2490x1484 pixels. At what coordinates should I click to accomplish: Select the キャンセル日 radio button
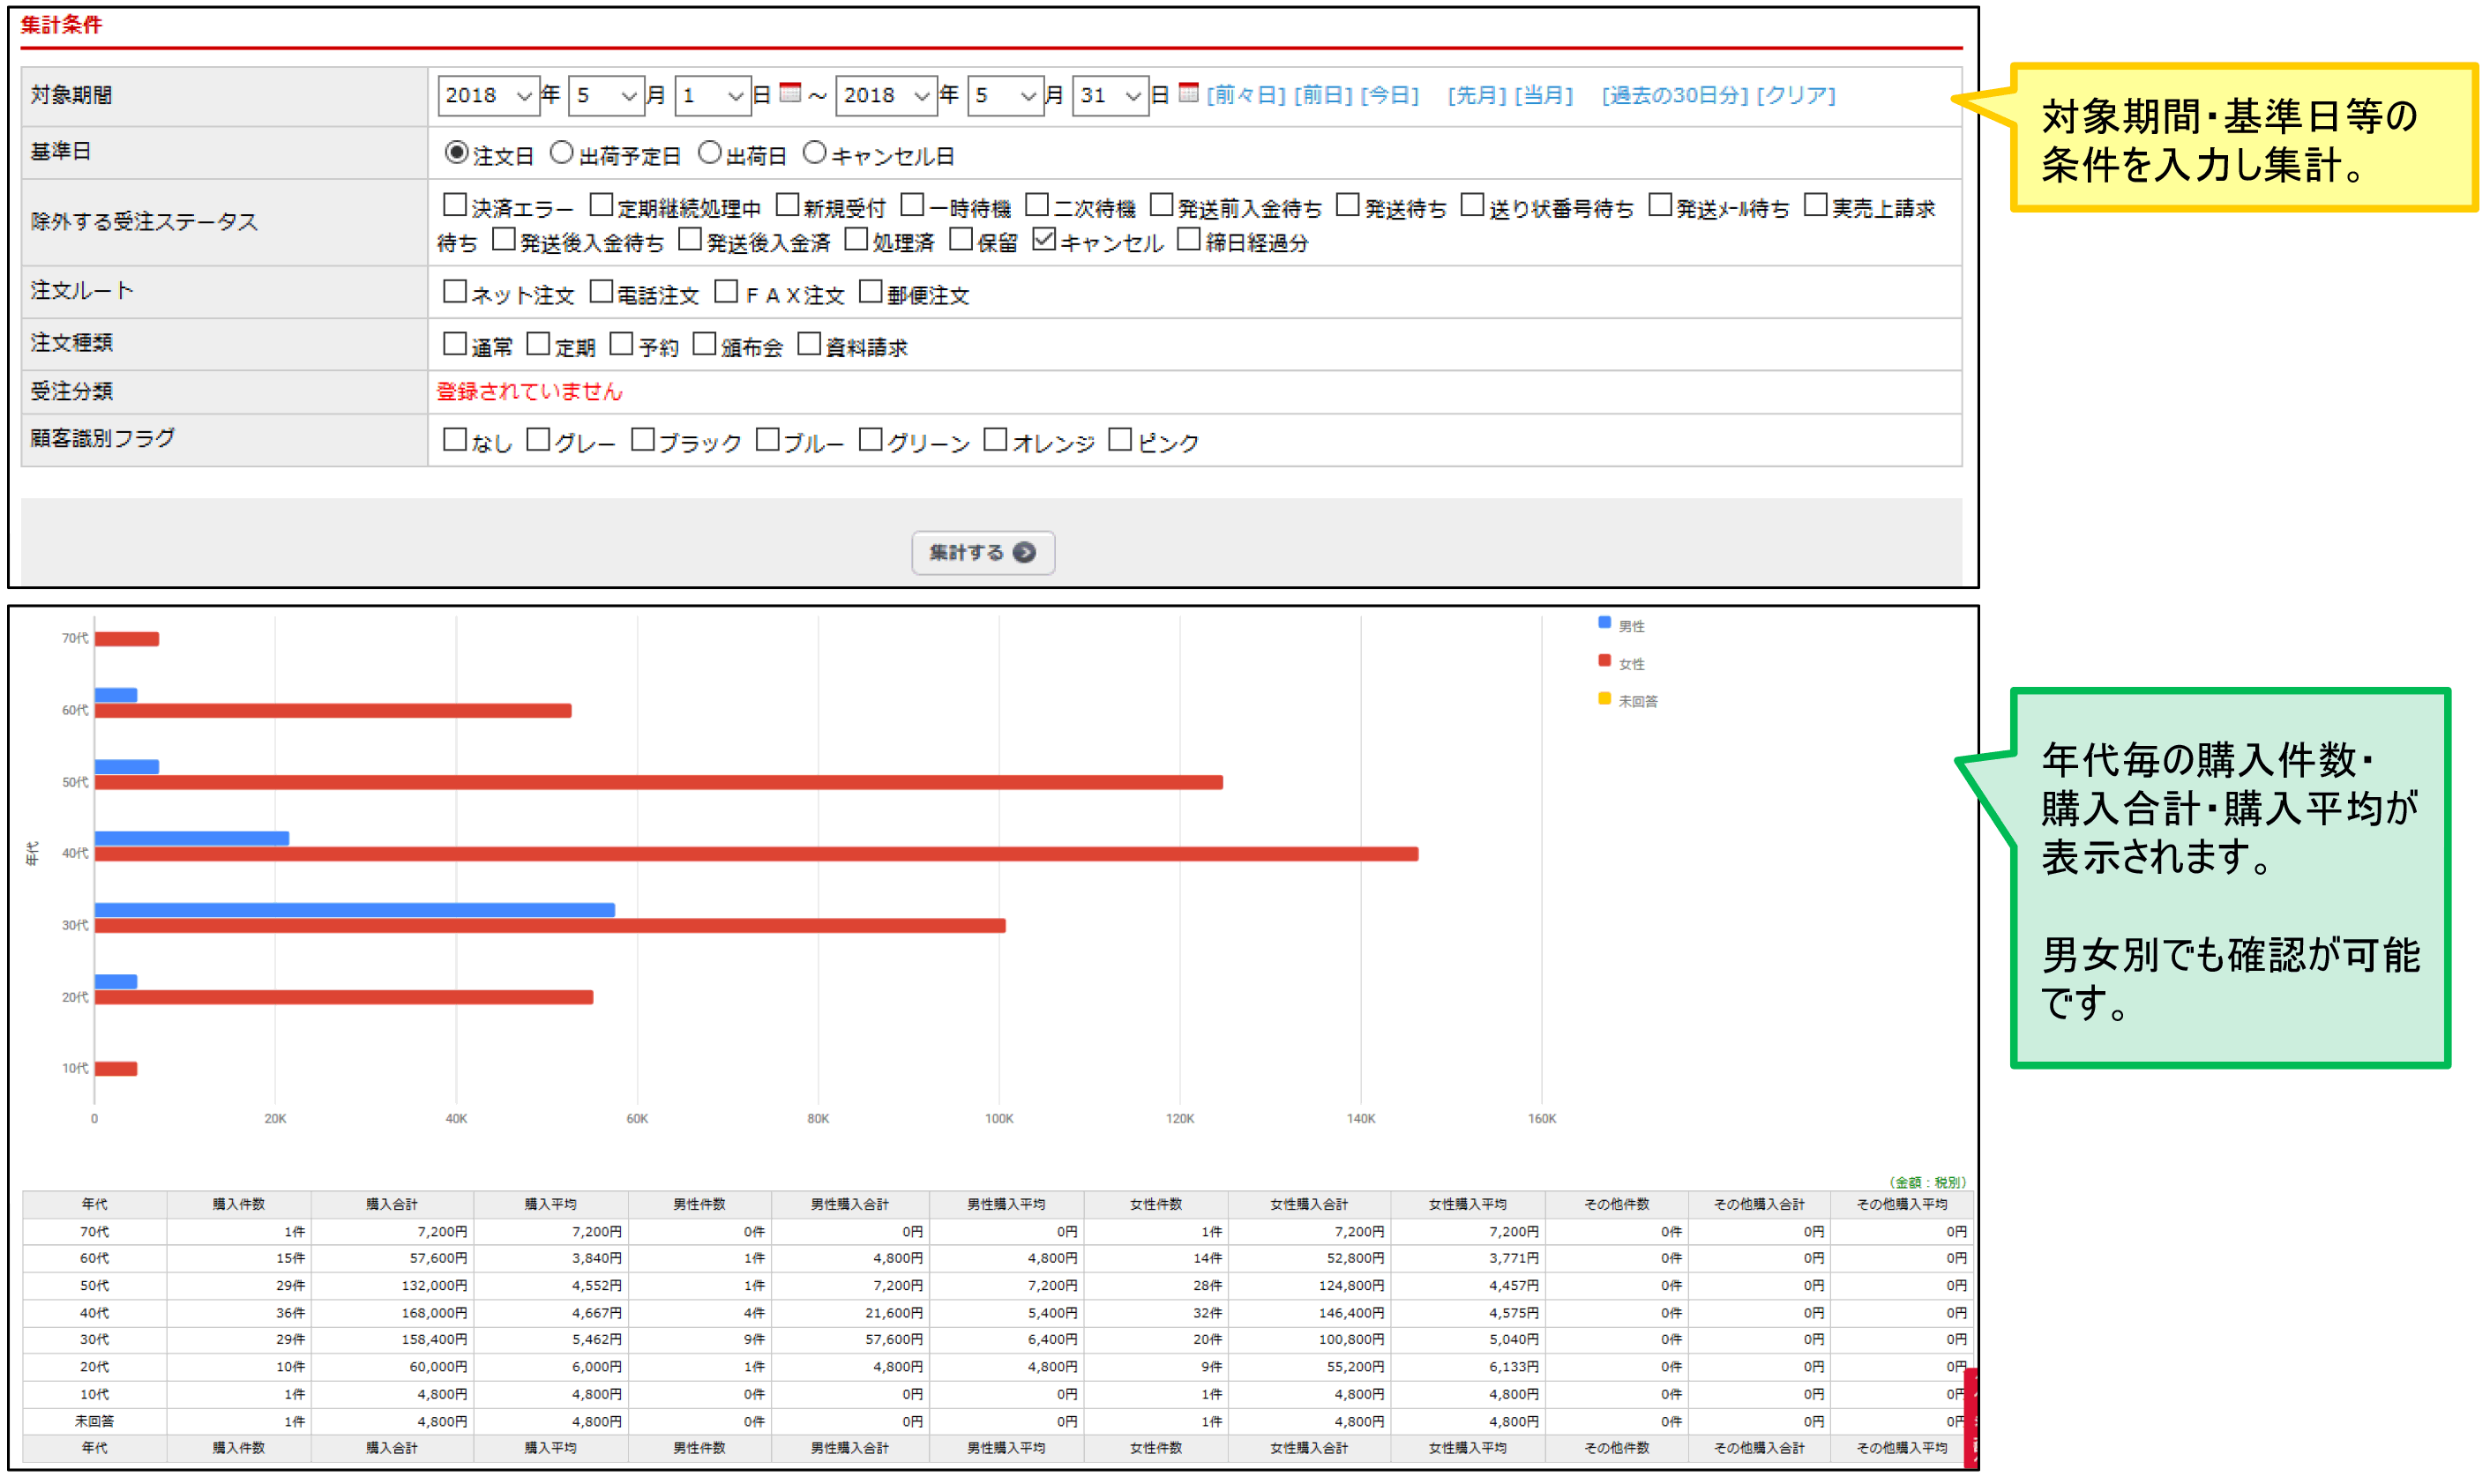click(816, 152)
